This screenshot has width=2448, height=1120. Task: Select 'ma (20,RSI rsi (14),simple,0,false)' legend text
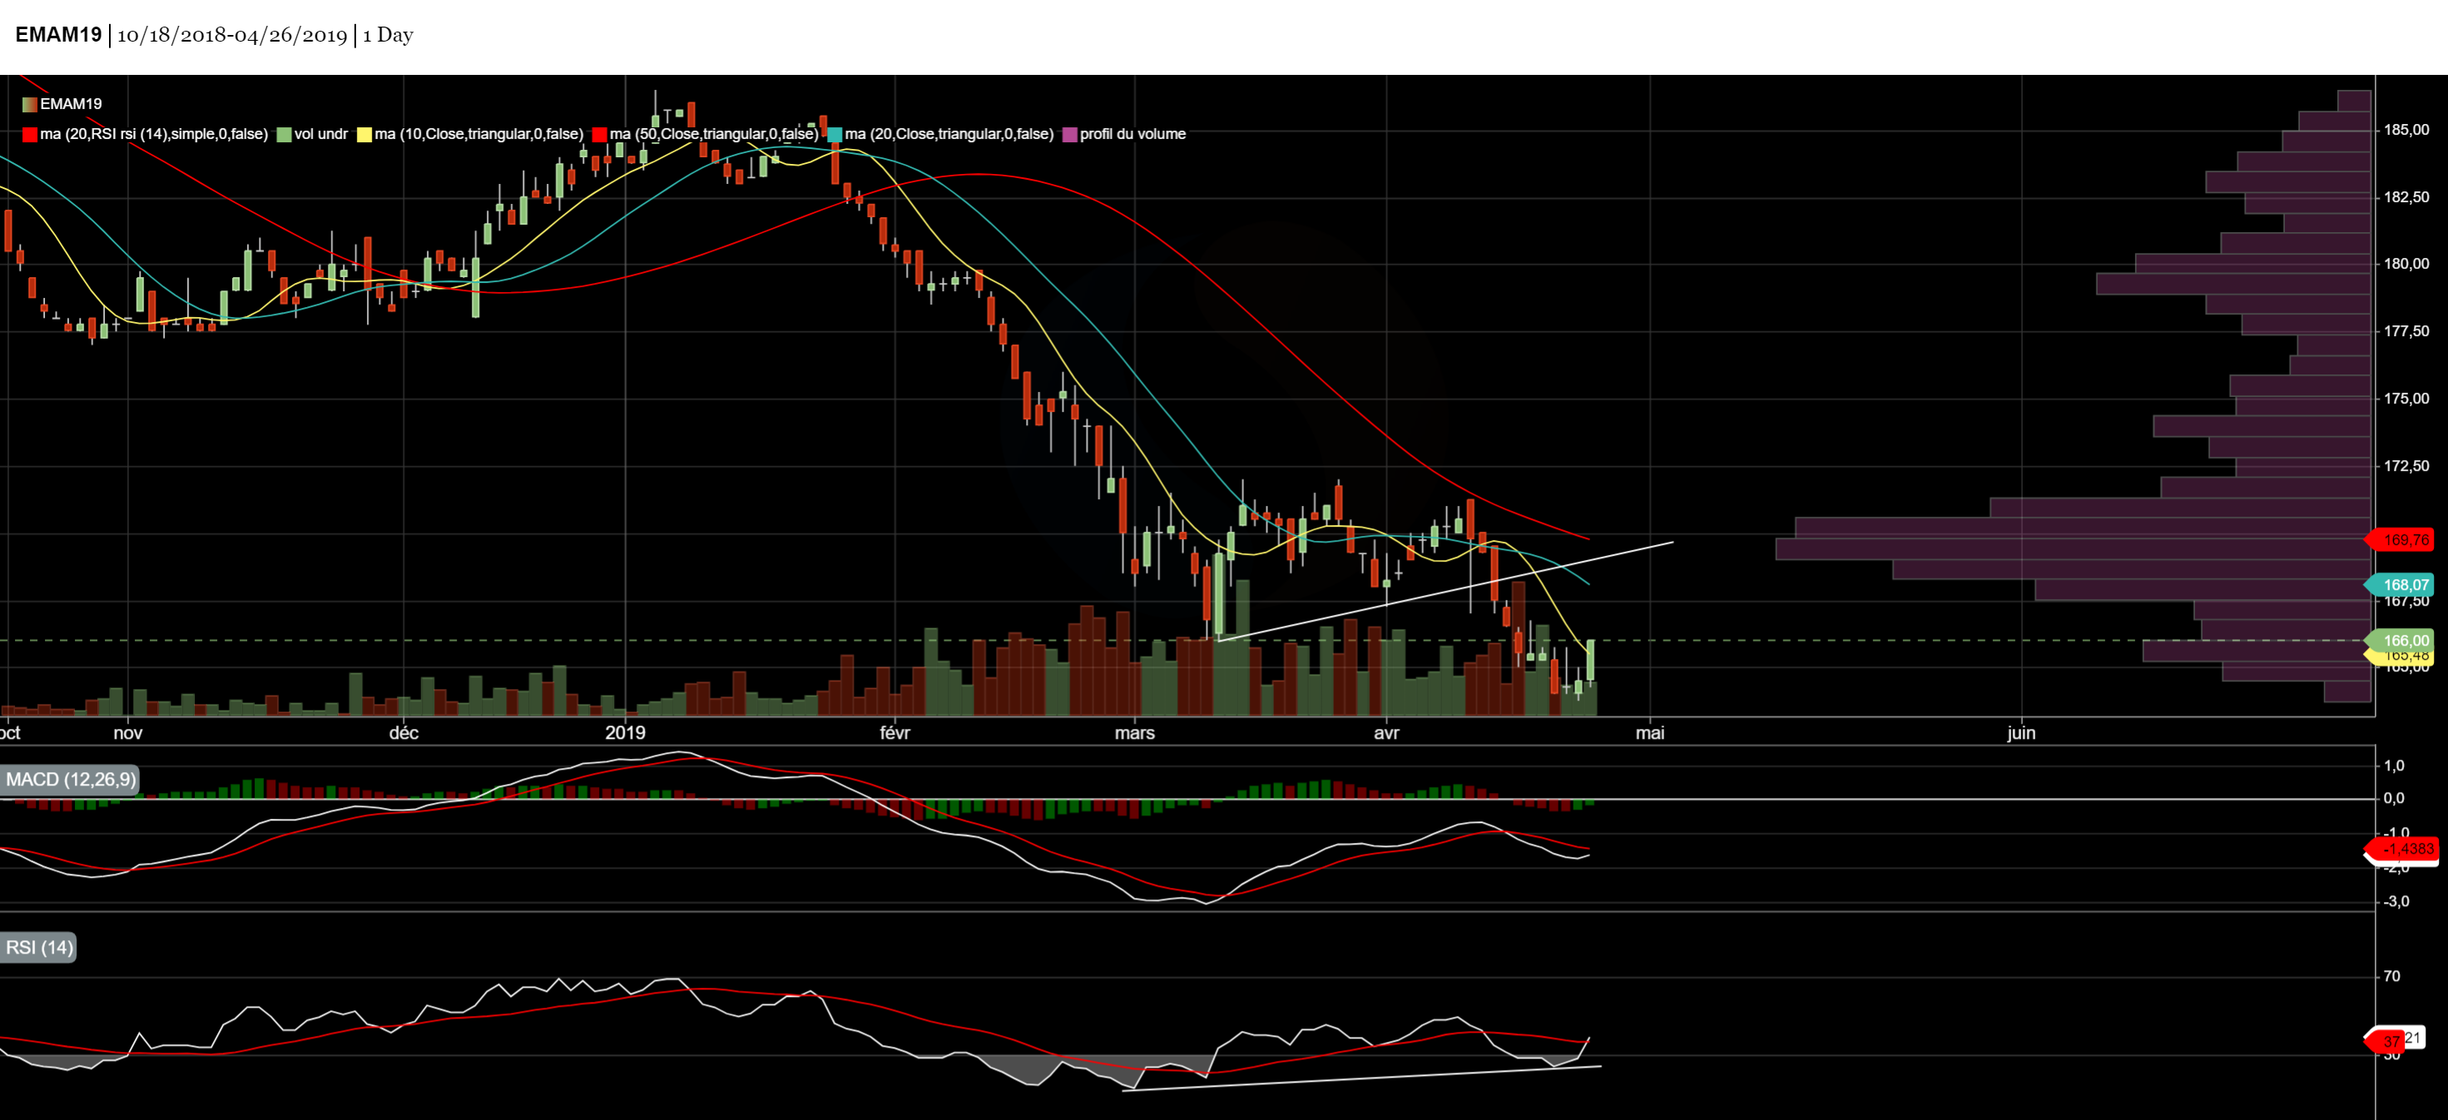coord(154,134)
